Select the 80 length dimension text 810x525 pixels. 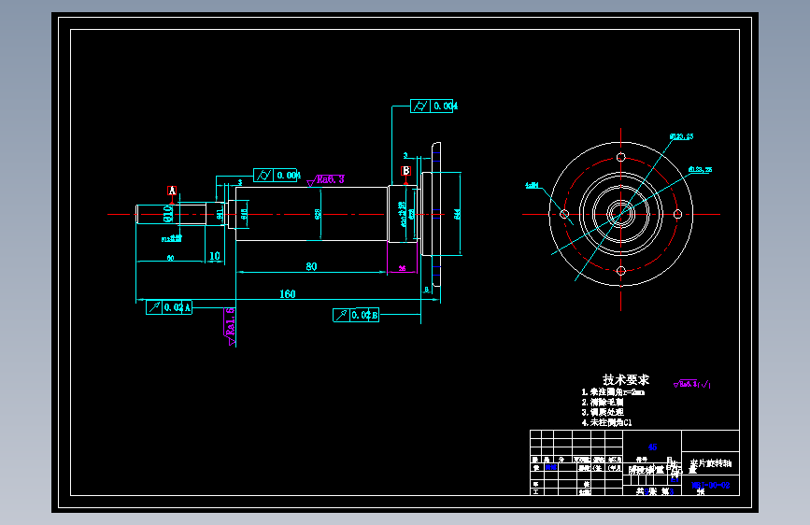[311, 266]
